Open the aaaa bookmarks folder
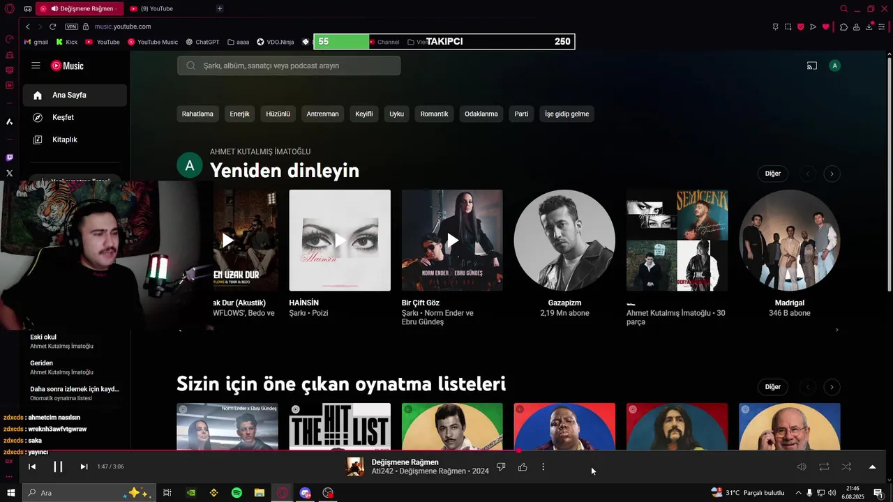 pos(239,42)
